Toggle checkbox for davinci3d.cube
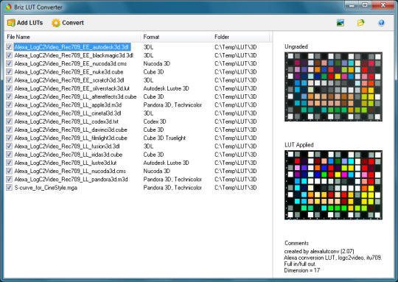Image resolution: width=398 pixels, height=282 pixels. coord(9,130)
